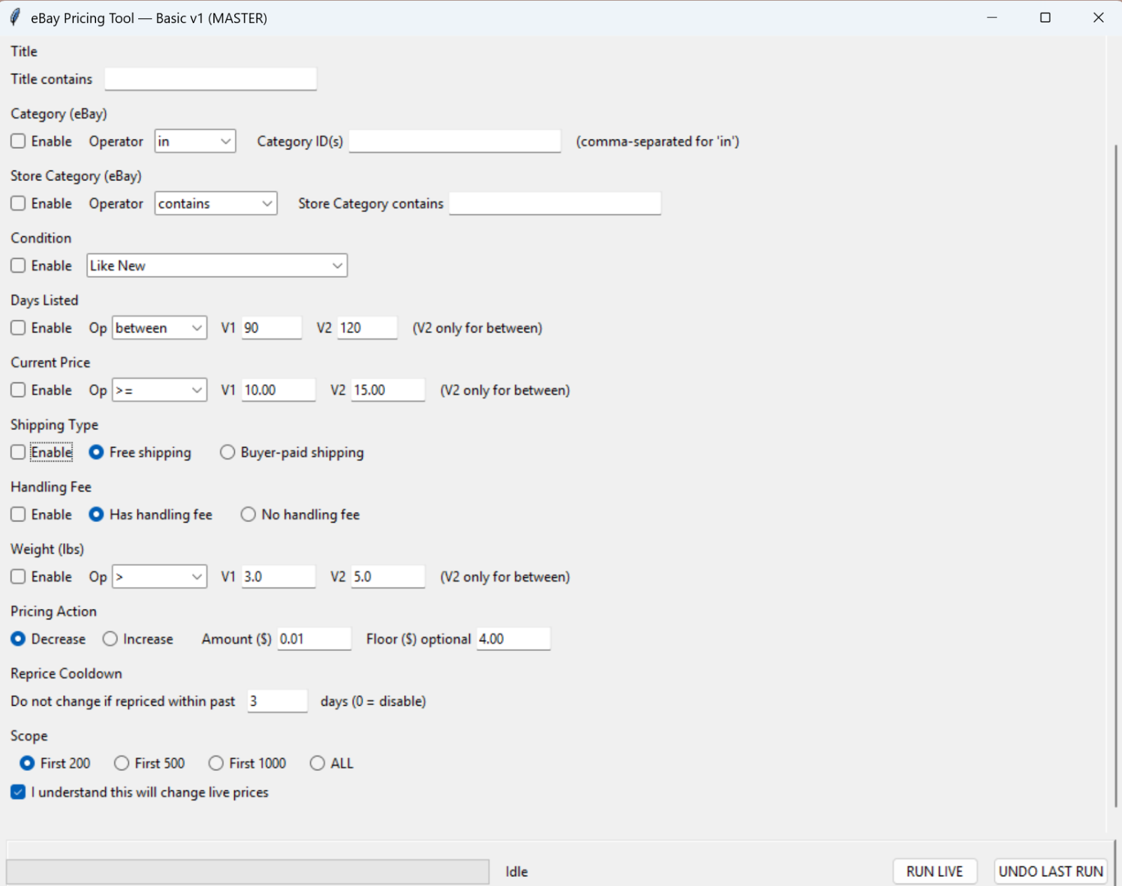The width and height of the screenshot is (1122, 886).
Task: Open the Category operator 'in' dropdown
Action: [195, 142]
